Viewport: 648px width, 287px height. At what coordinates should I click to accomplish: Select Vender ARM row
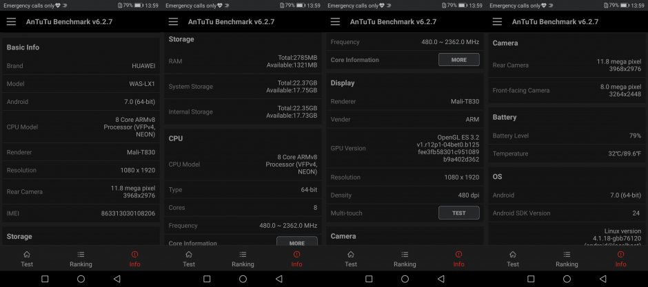(x=405, y=119)
